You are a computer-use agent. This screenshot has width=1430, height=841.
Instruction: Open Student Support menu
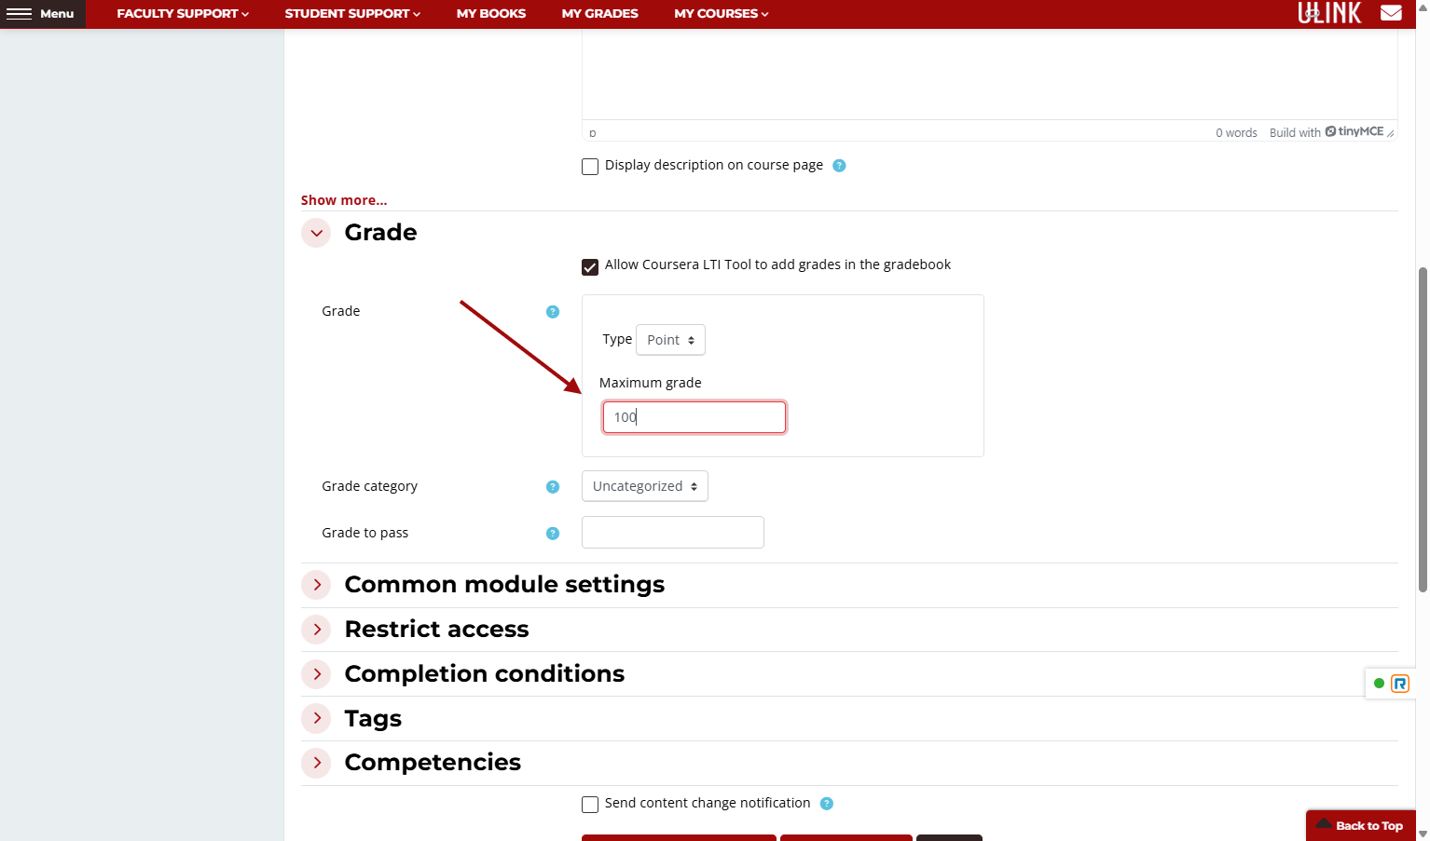[352, 14]
